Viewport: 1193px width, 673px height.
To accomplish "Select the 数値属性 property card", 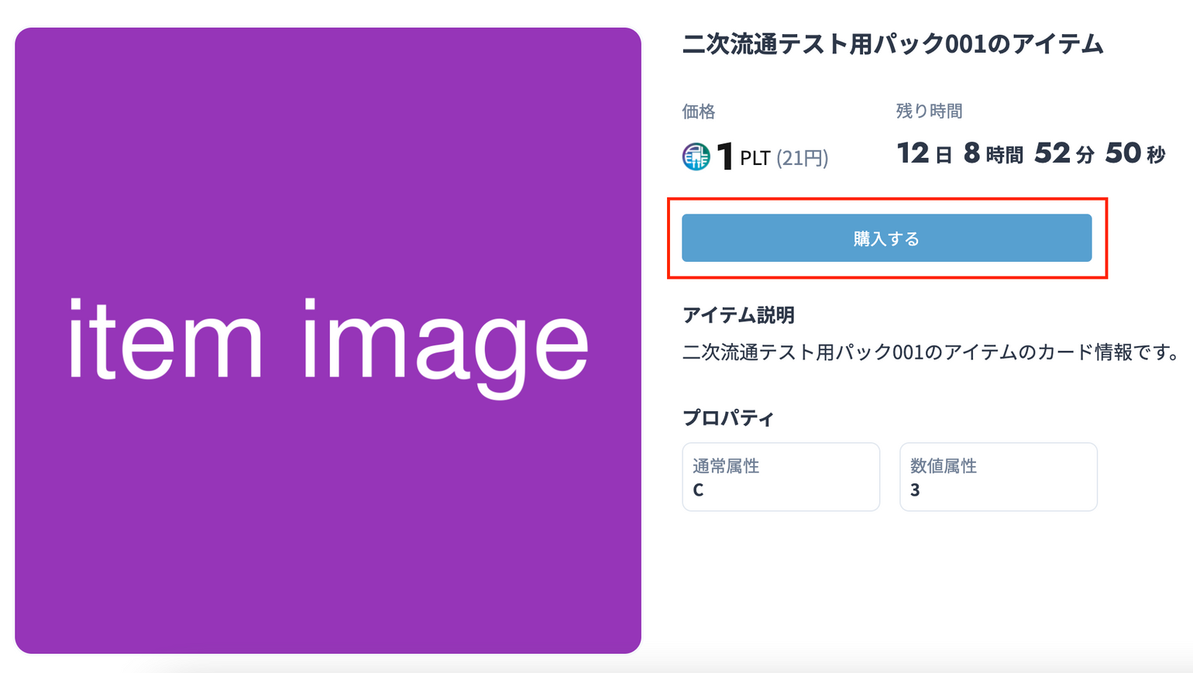I will 998,476.
